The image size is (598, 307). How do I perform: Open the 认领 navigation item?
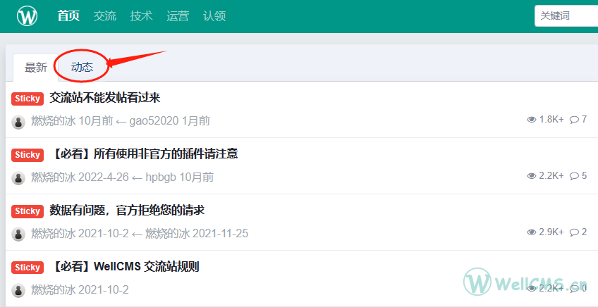click(214, 15)
